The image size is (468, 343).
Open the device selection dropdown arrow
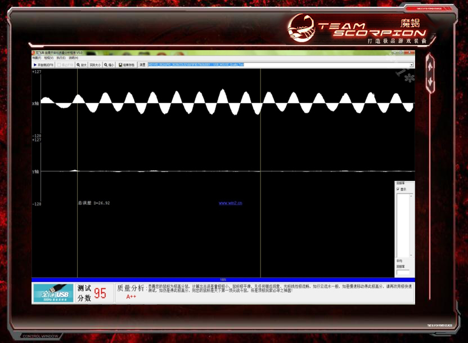tap(412, 65)
